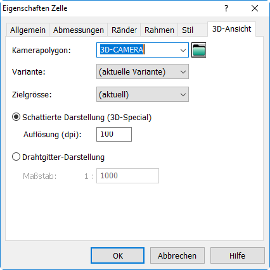Switch to the Allgemein tab

pyautogui.click(x=28, y=30)
